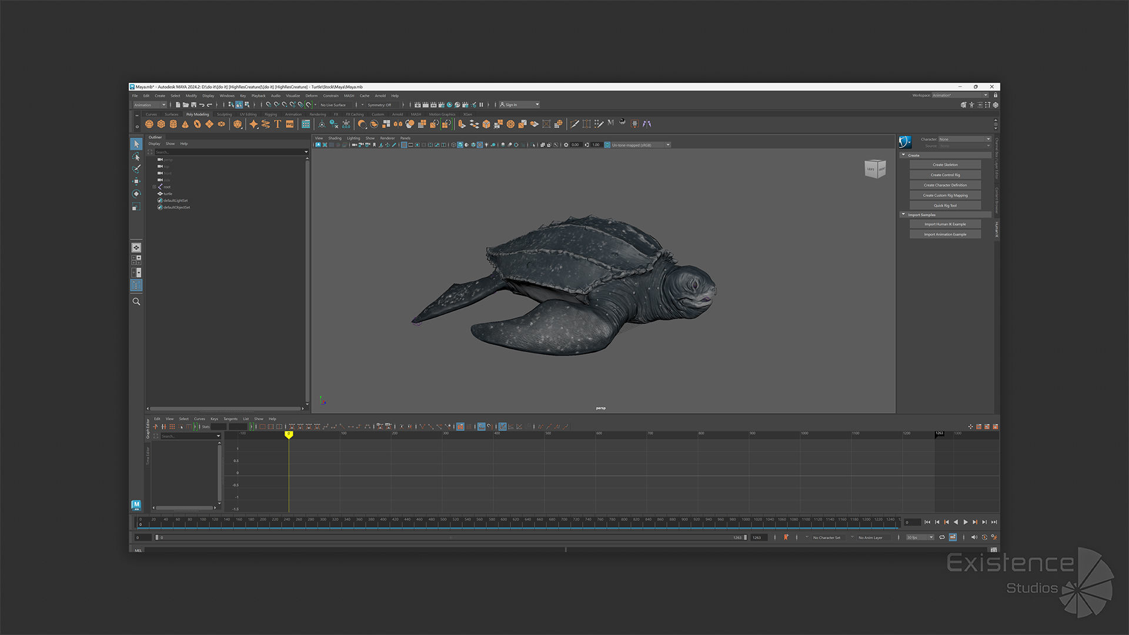Viewport: 1129px width, 635px height.
Task: Create polygon type text with T icon
Action: [x=278, y=124]
